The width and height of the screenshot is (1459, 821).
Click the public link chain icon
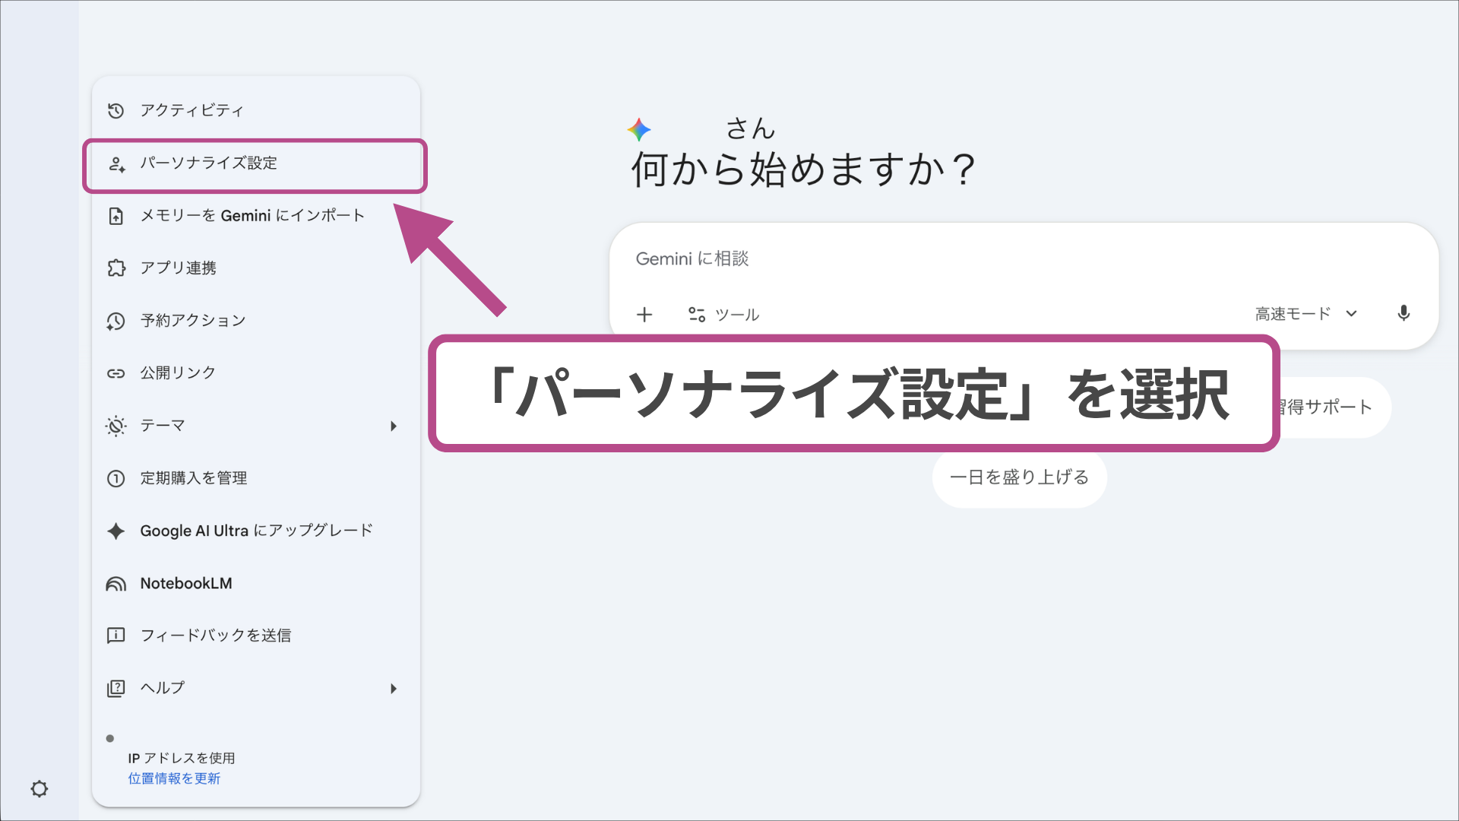point(116,373)
